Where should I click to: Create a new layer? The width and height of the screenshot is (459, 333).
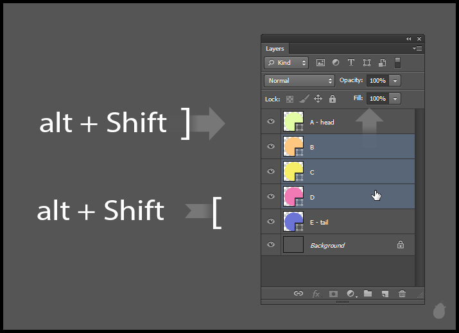tap(385, 293)
